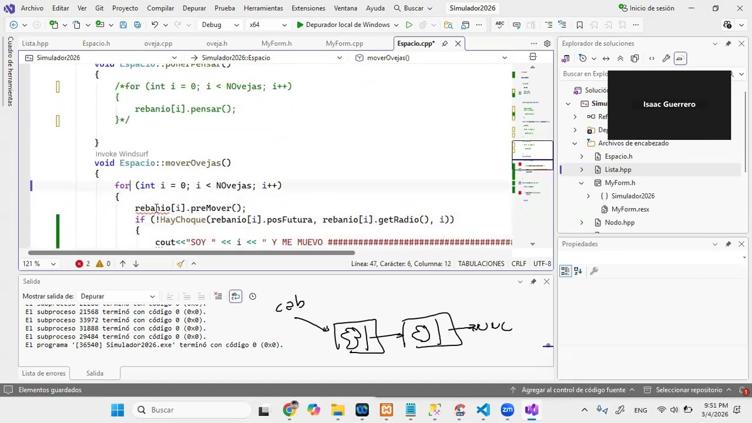
Task: Toggle Show All Files in Solution Explorer
Action: coord(634,58)
